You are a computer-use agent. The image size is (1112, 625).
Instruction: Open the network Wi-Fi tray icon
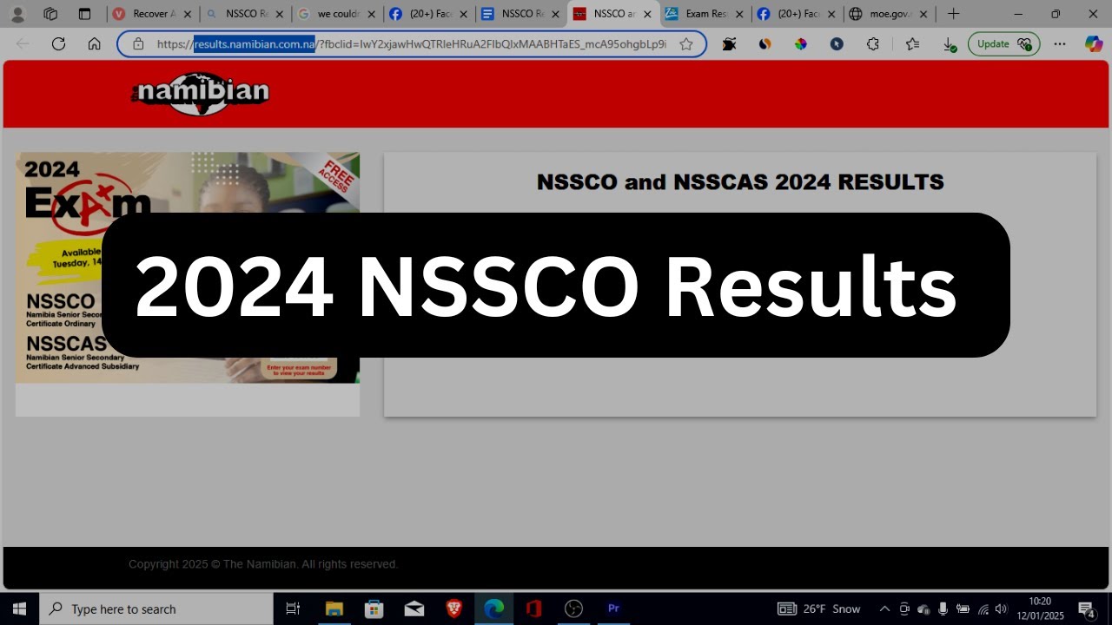(x=983, y=609)
